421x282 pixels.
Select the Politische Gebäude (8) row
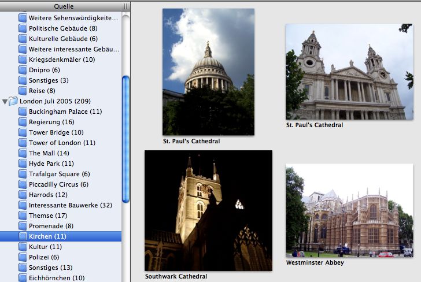[x=61, y=28]
